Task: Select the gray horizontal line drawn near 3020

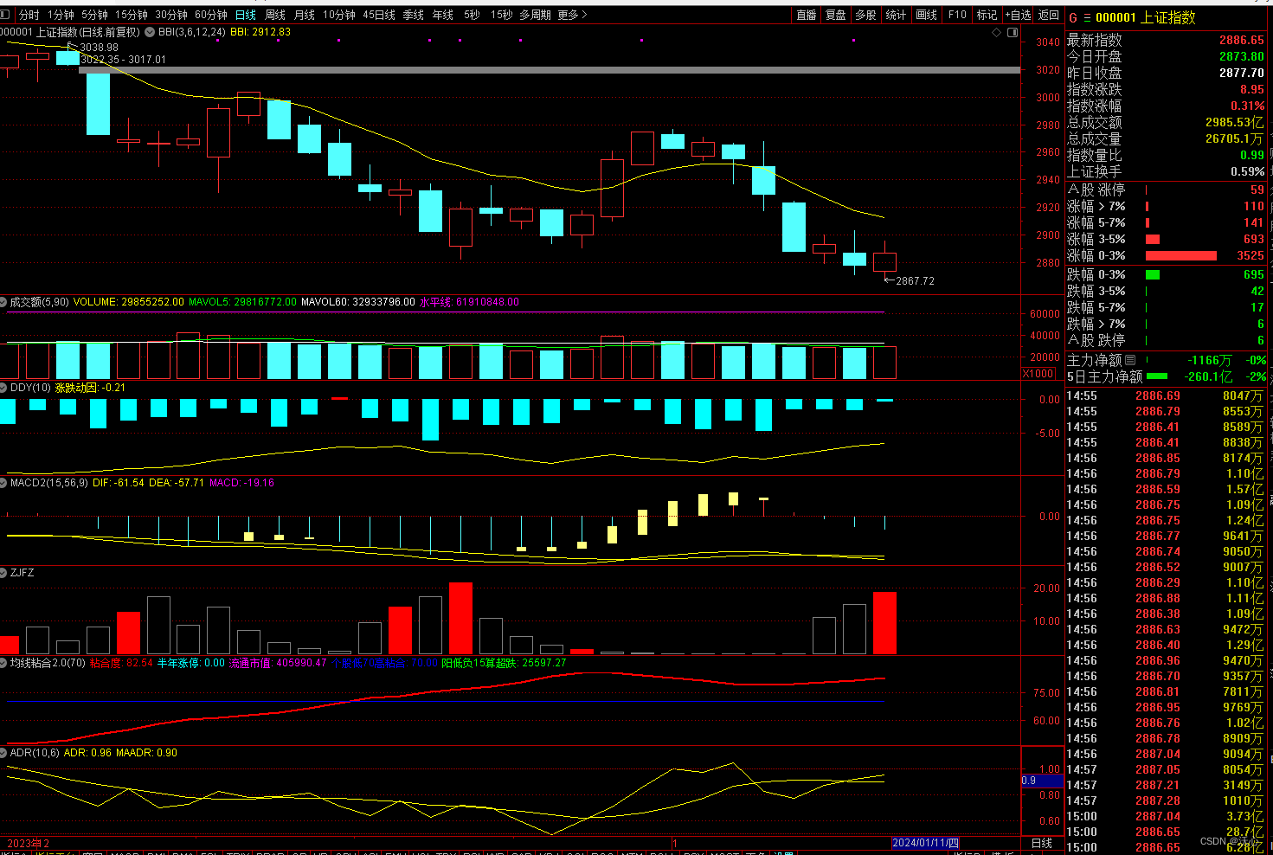Action: coord(550,70)
